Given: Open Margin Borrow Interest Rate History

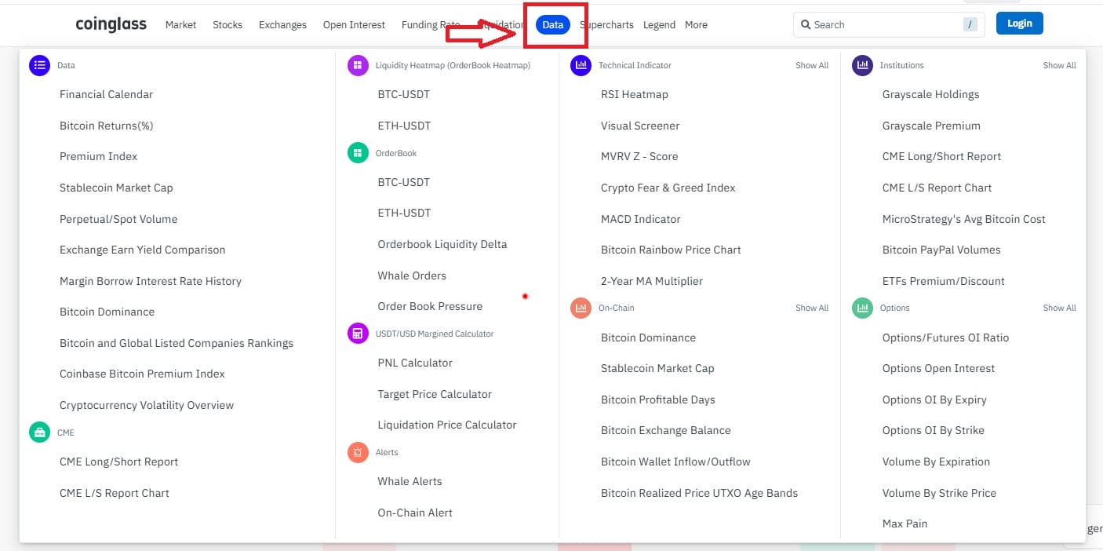Looking at the screenshot, I should pos(151,281).
